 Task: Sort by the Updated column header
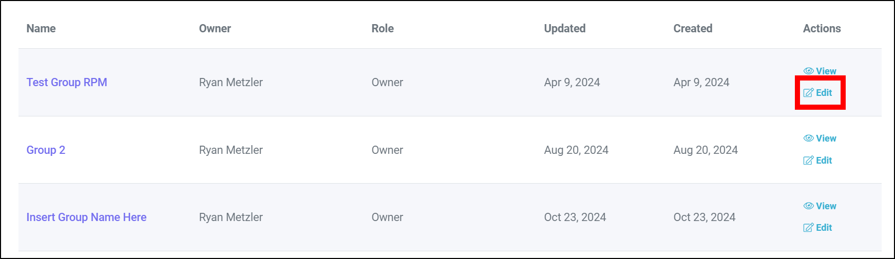[x=565, y=29]
